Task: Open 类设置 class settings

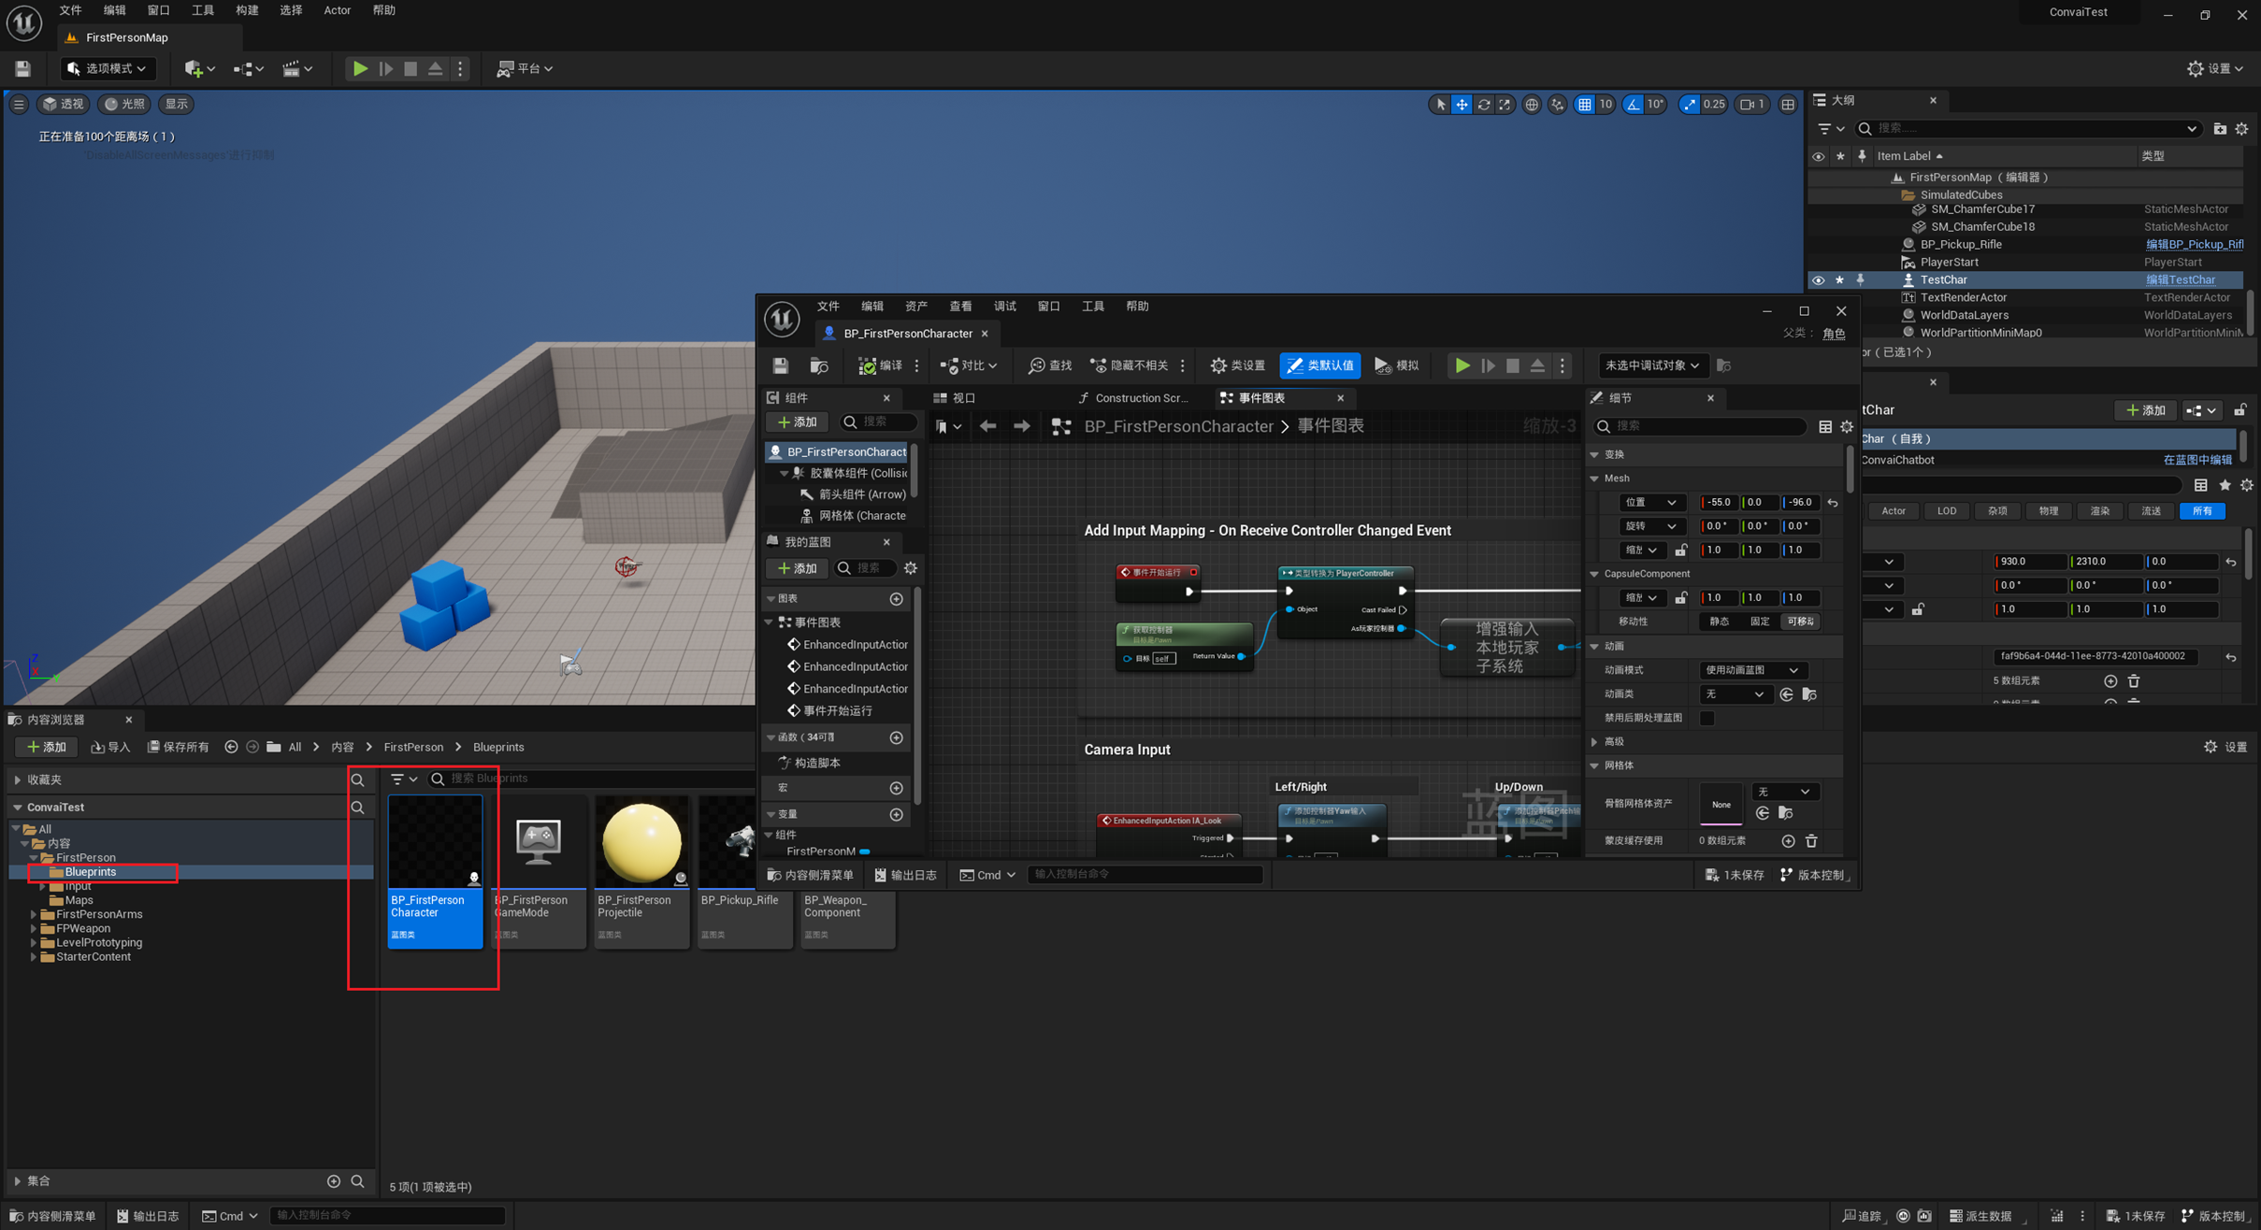Action: click(x=1237, y=365)
